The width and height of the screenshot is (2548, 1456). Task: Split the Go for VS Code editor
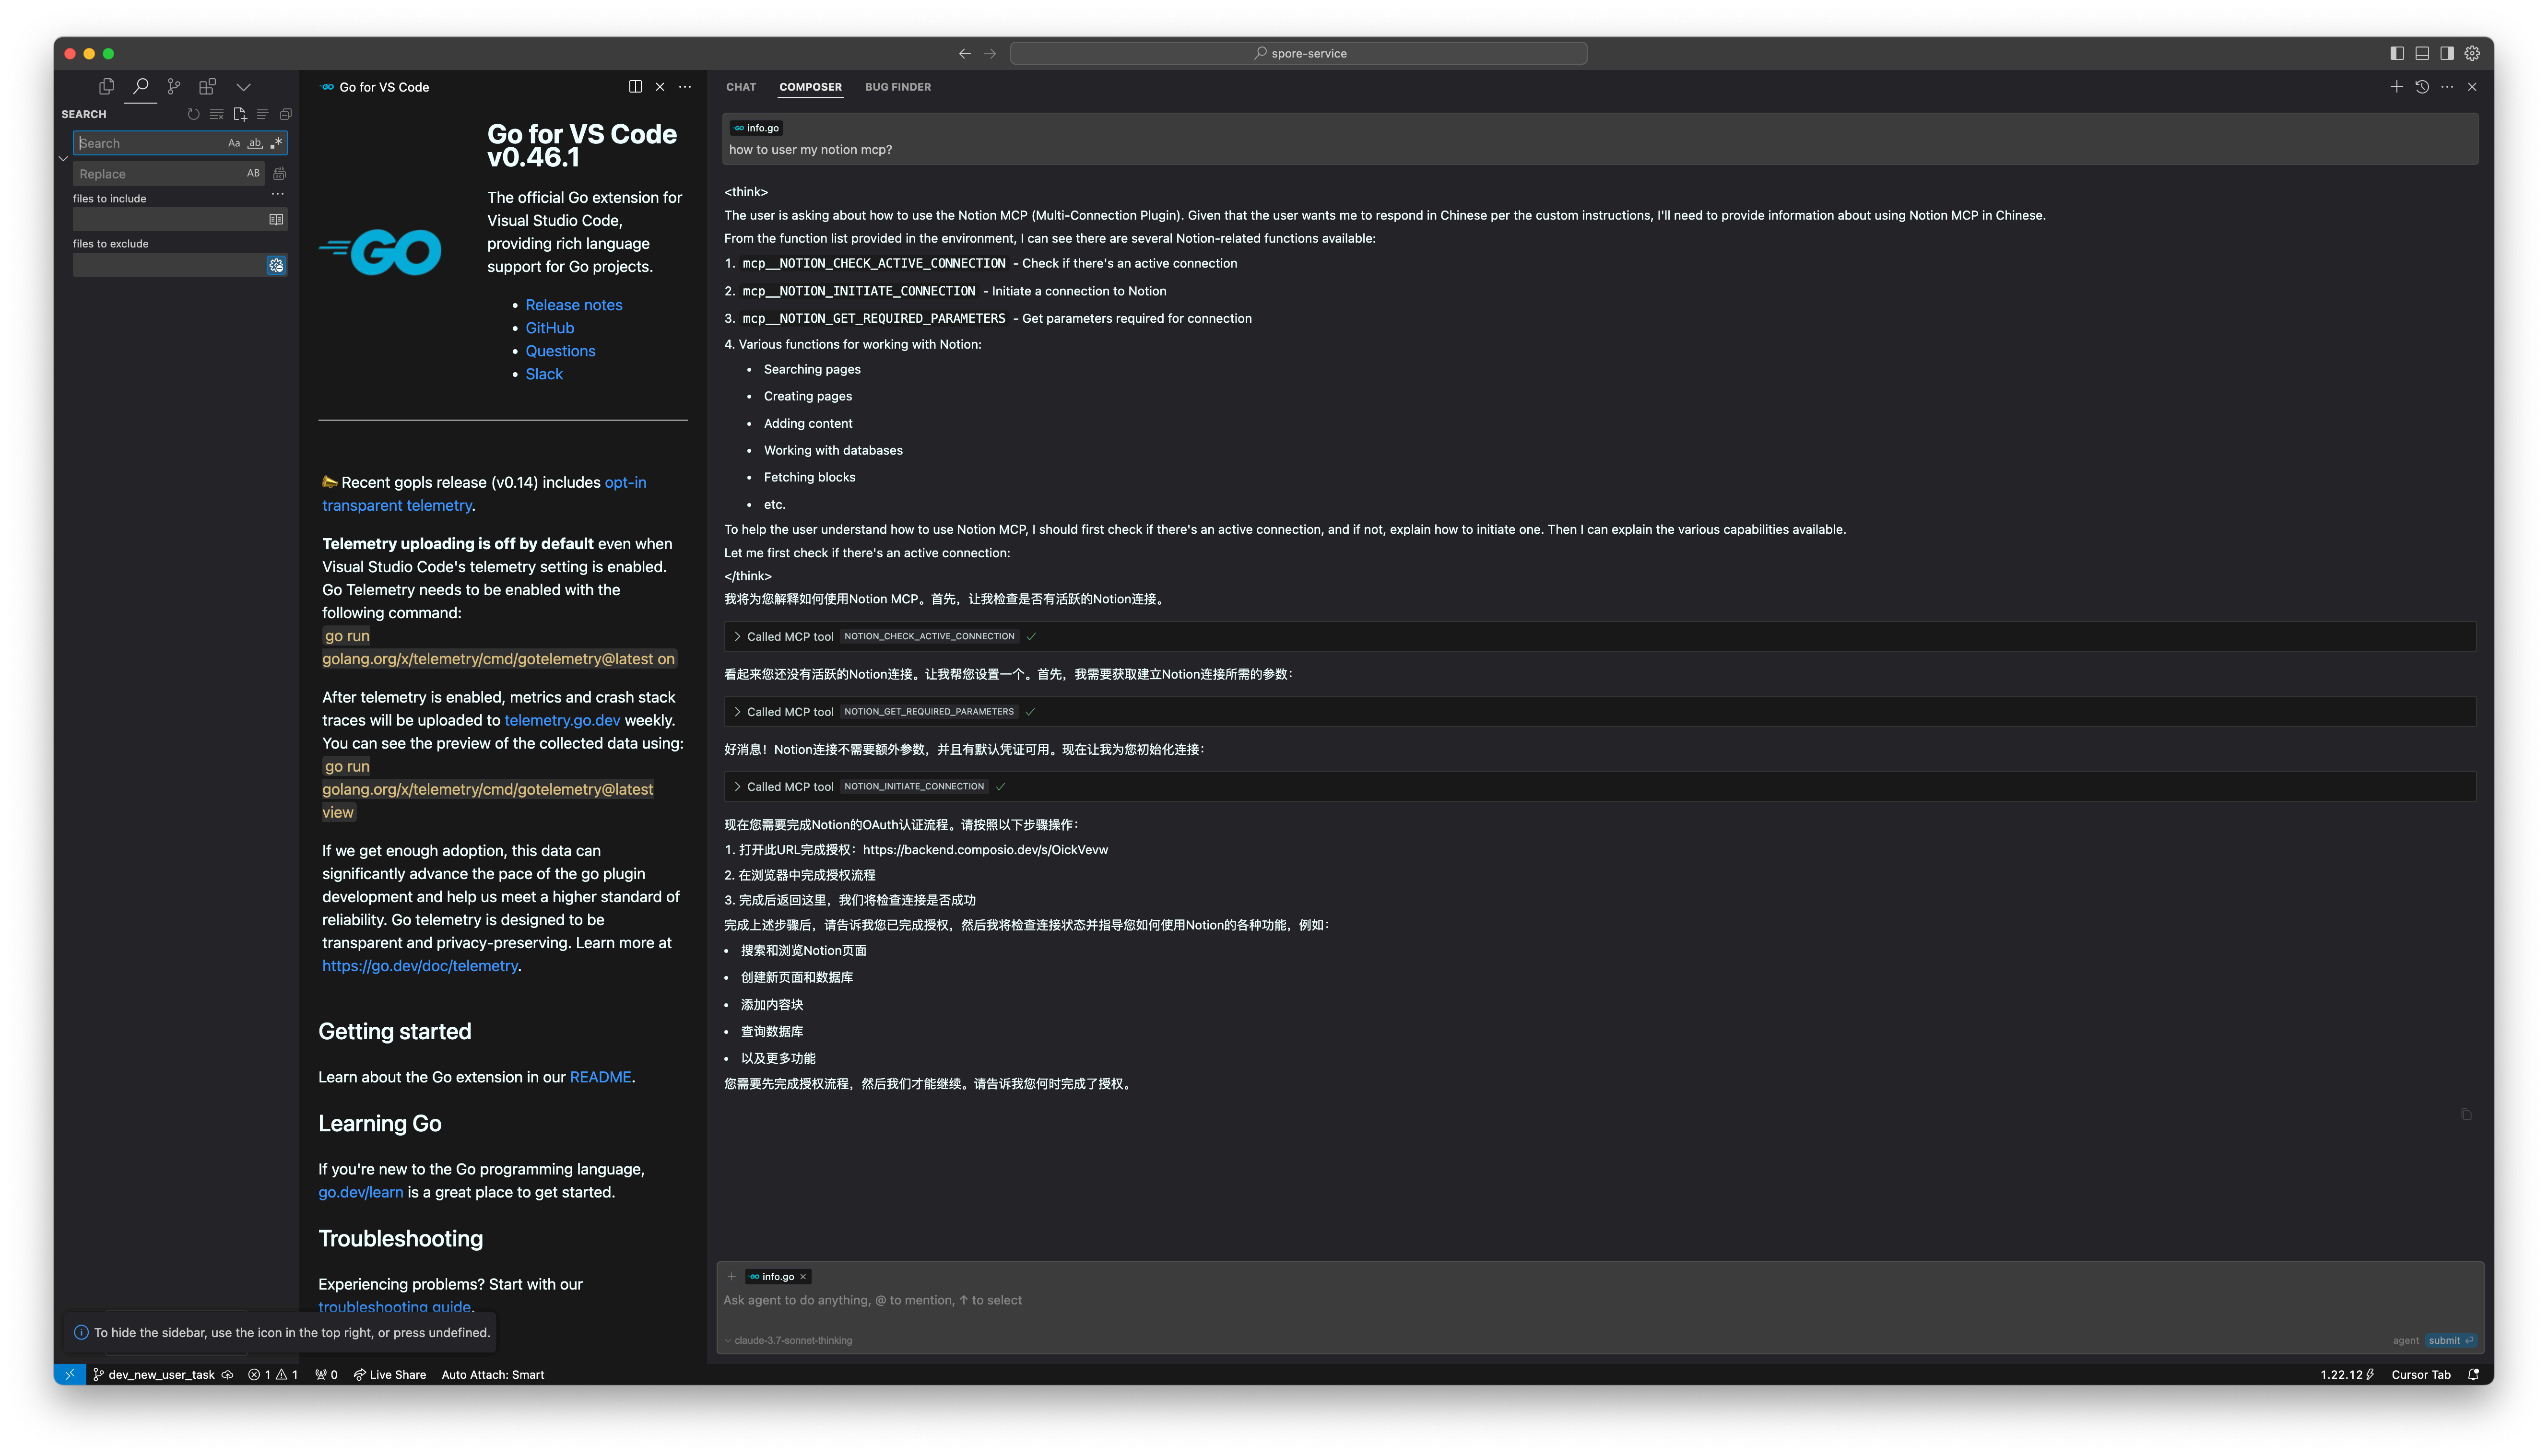point(635,87)
